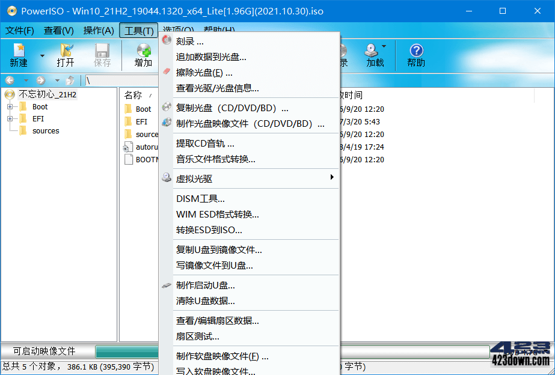Open the EFI folder icon in the file list
Image resolution: width=555 pixels, height=375 pixels.
click(x=128, y=121)
